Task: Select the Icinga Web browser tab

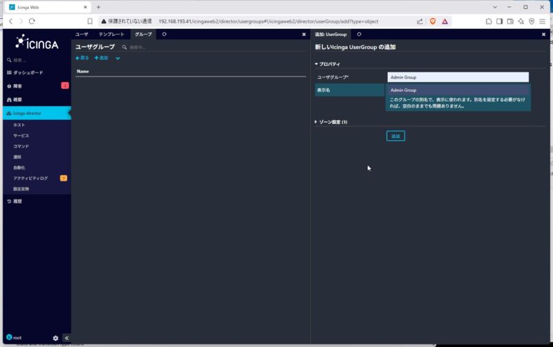Action: pos(48,7)
